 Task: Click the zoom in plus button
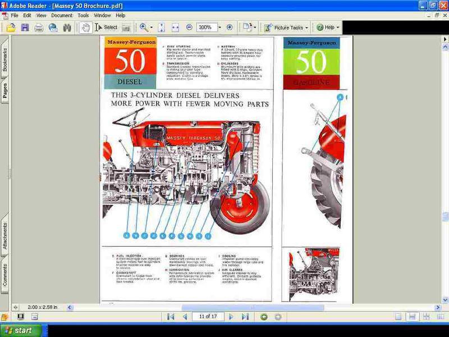click(230, 27)
